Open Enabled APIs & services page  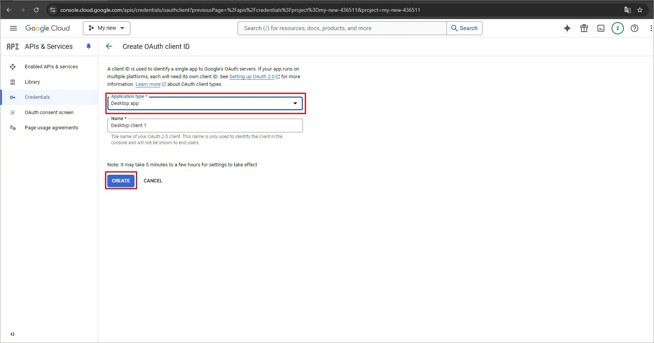[x=51, y=67]
